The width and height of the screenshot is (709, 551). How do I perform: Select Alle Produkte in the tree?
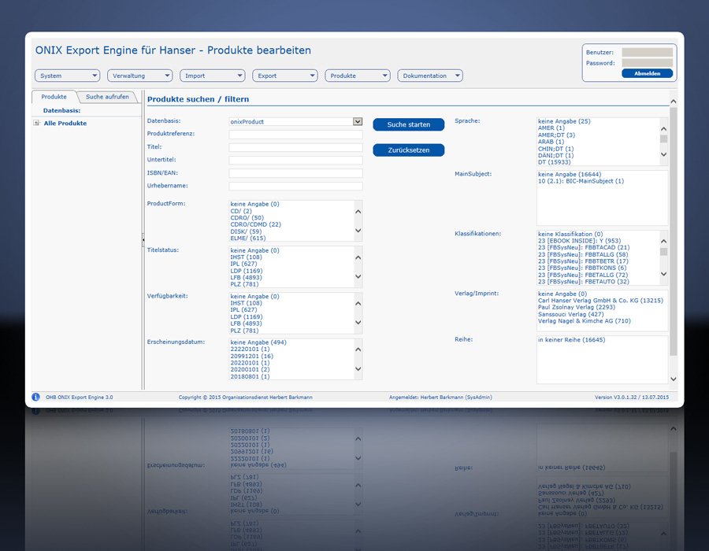(x=65, y=123)
